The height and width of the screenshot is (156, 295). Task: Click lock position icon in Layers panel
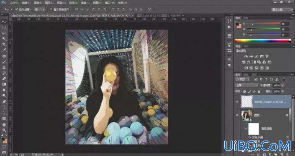tap(254, 91)
